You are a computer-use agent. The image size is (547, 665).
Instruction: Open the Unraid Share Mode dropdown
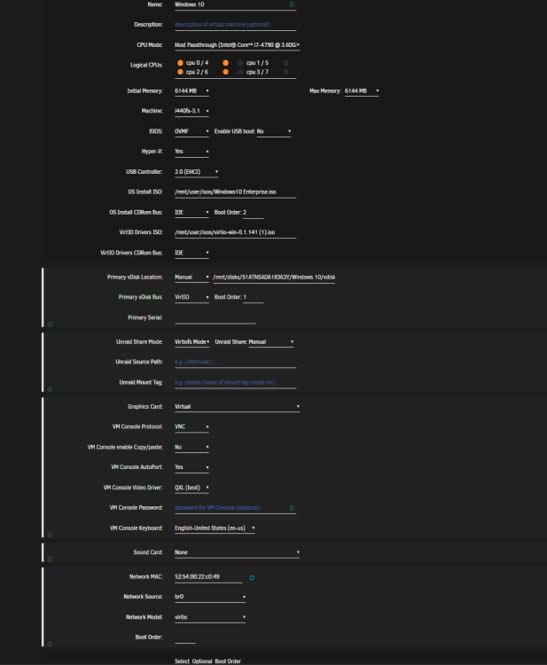[x=192, y=342]
